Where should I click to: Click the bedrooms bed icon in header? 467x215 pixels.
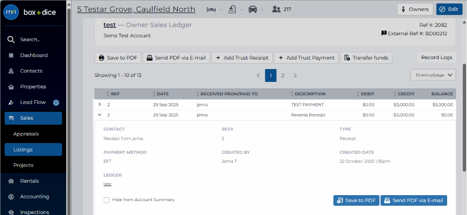point(211,9)
